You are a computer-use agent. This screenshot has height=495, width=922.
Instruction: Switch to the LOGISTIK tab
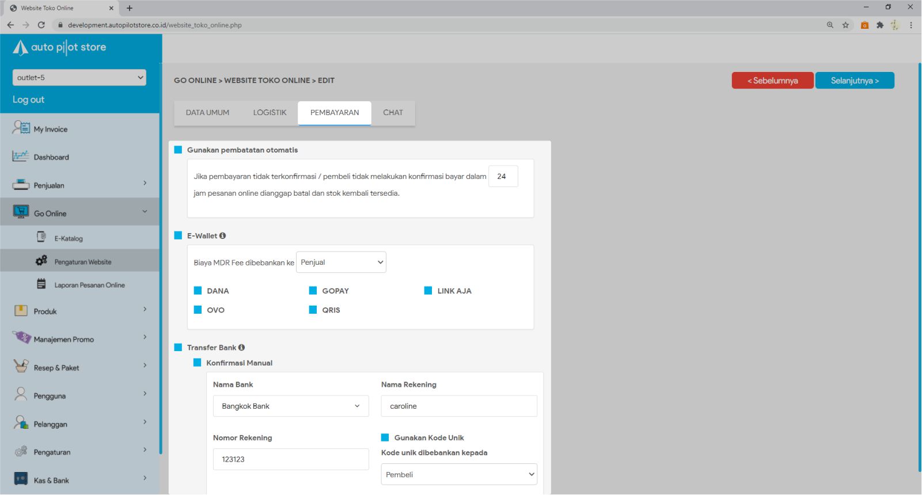(270, 113)
